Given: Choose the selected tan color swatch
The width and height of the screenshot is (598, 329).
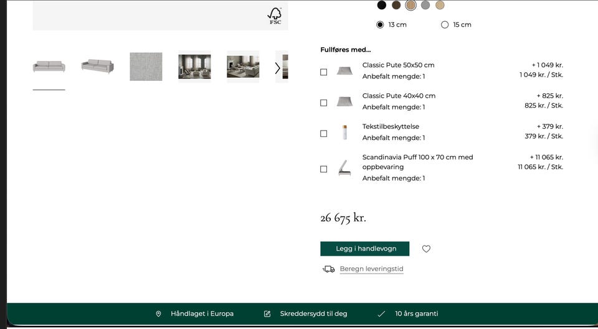Looking at the screenshot, I should [411, 5].
